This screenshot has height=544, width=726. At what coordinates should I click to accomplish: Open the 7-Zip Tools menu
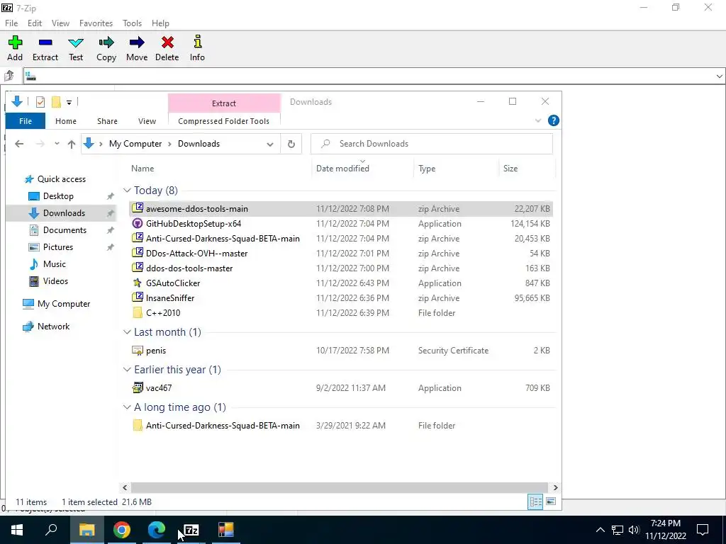click(x=132, y=23)
